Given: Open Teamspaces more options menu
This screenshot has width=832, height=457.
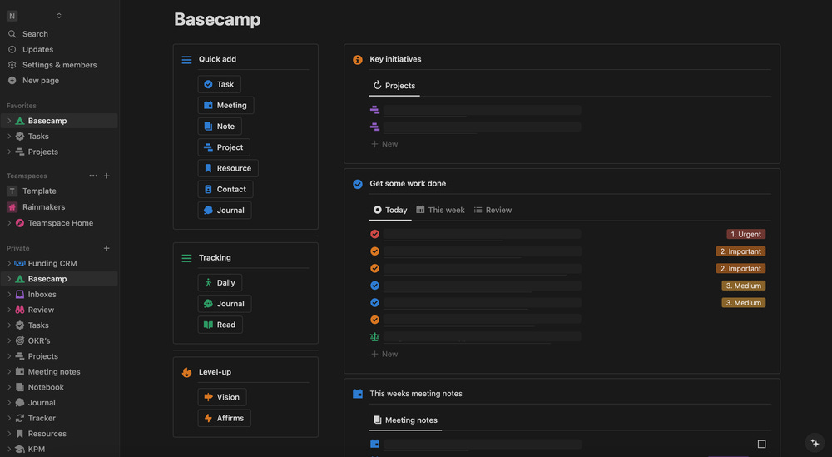Looking at the screenshot, I should click(93, 176).
